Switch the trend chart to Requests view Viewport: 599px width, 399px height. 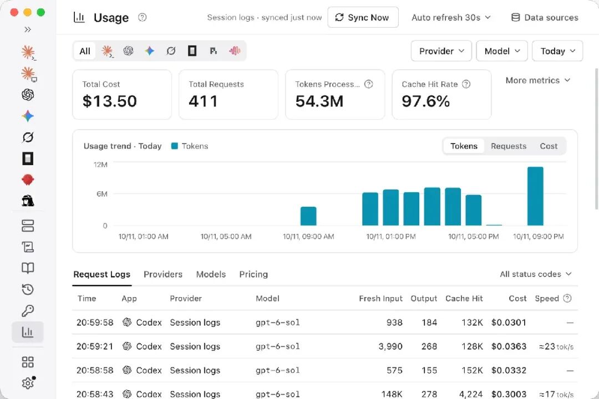tap(509, 146)
